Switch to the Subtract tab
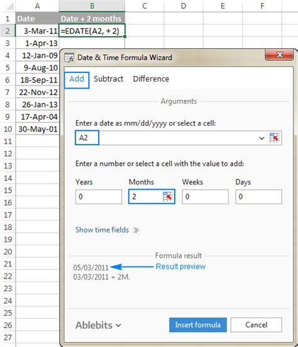298x347 pixels. point(109,79)
